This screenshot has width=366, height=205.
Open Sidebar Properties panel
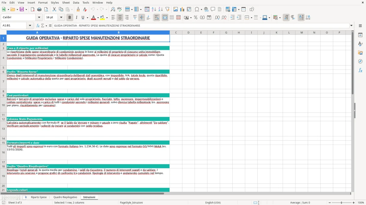pyautogui.click(x=360, y=35)
